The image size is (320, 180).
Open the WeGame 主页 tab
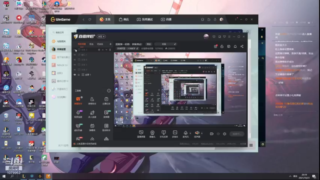coord(105,19)
